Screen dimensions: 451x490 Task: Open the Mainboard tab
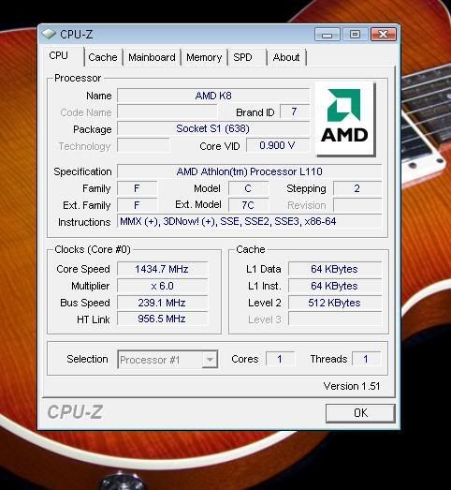pos(152,57)
